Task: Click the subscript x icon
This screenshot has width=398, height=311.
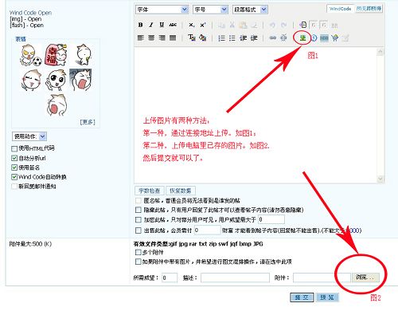Action: (192, 25)
